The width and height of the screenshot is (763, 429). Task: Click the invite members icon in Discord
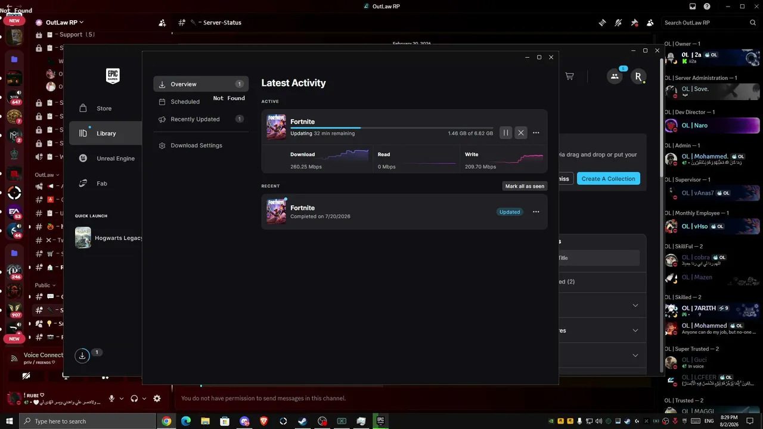pos(162,23)
